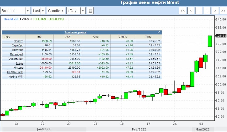Viewport: 227px width, 132px height.
Task: Select the Feb/2022 segment on timeline
Action: point(139,129)
